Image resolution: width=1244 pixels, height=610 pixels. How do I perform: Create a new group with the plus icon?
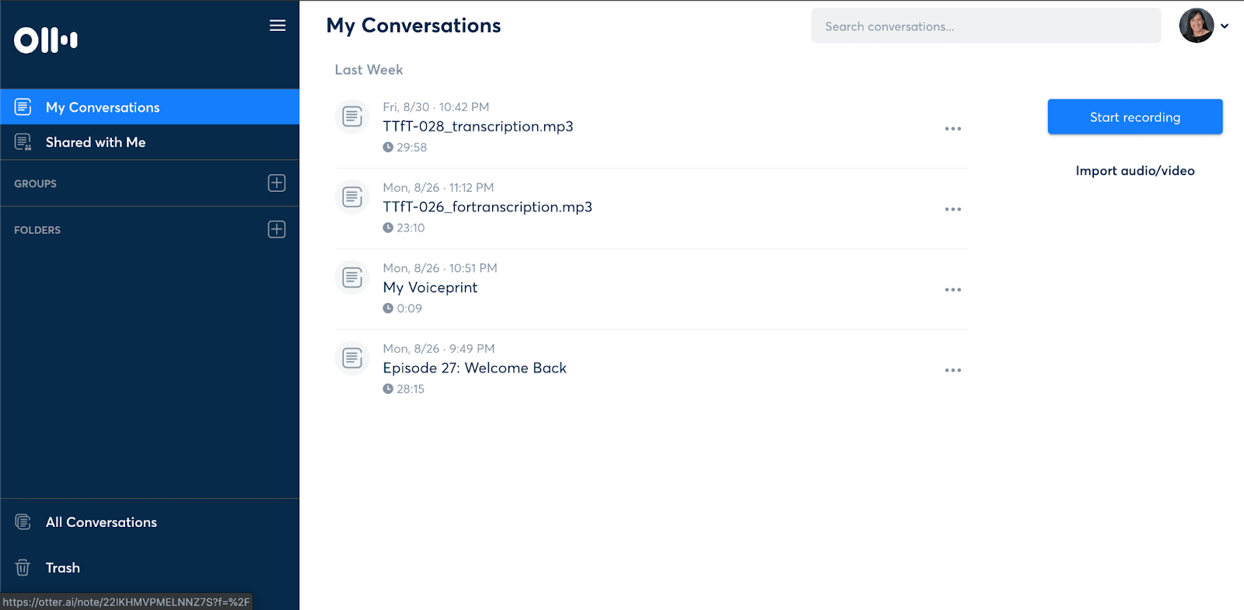[x=276, y=183]
